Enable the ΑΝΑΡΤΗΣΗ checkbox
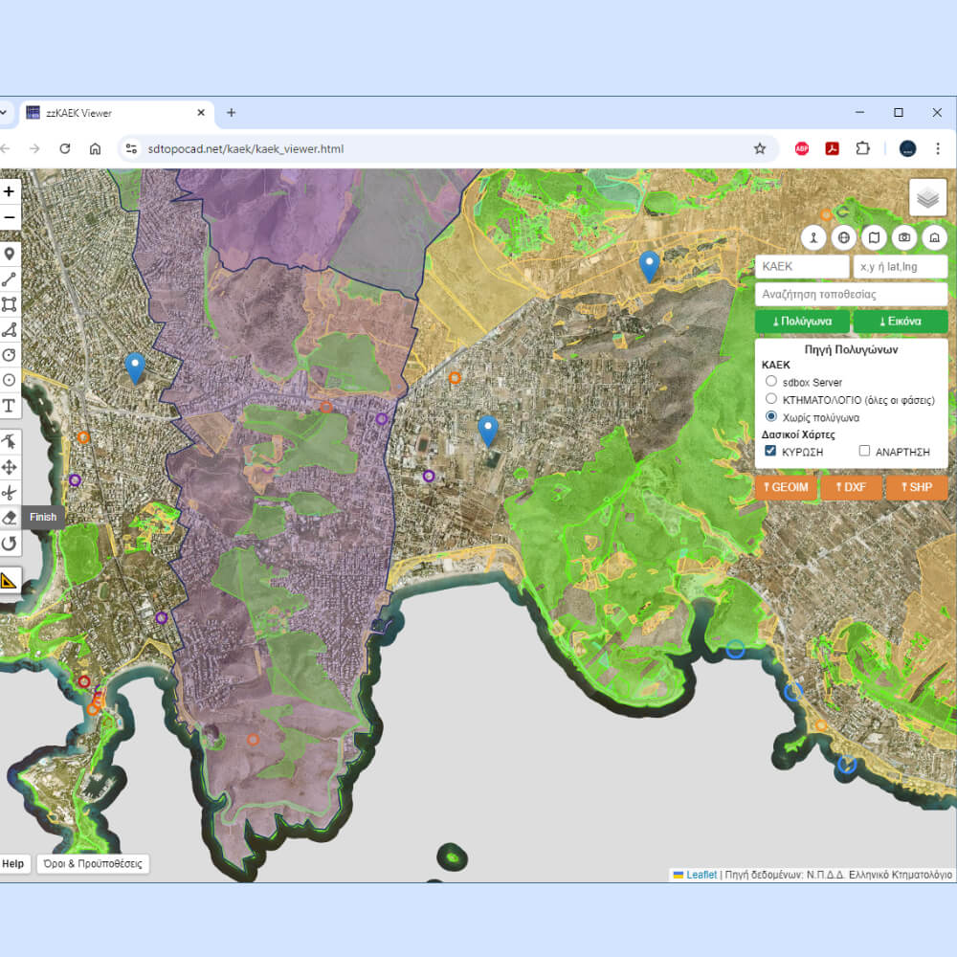This screenshot has height=957, width=957. point(864,451)
